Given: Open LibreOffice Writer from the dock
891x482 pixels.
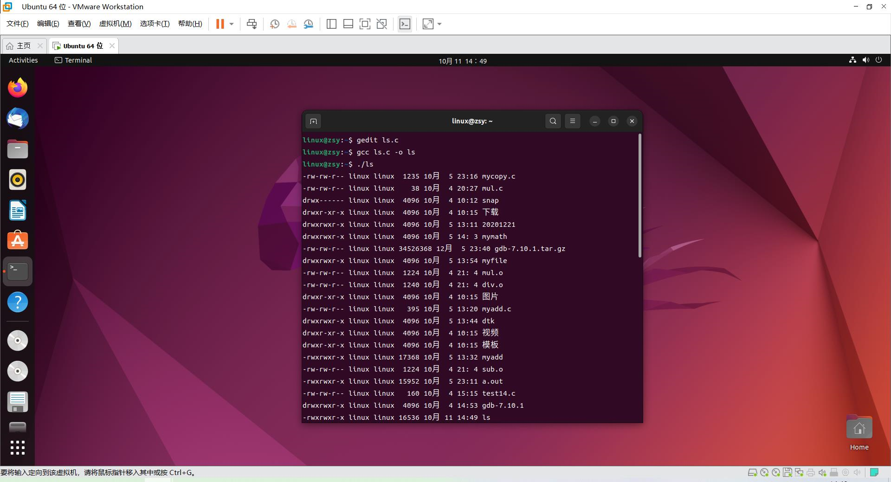Looking at the screenshot, I should click(18, 210).
